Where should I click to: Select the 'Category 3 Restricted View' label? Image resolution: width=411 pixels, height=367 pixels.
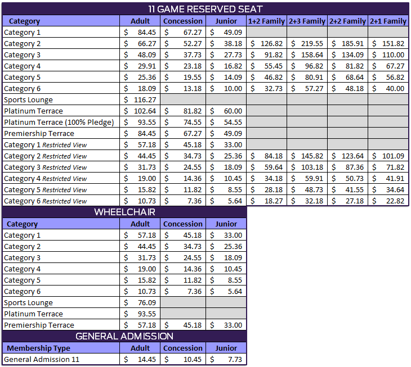click(x=46, y=167)
